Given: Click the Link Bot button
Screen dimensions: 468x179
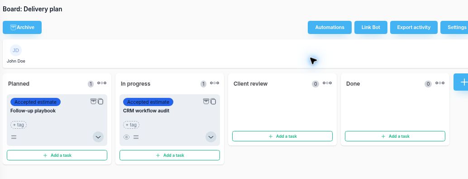Looking at the screenshot, I should [371, 27].
